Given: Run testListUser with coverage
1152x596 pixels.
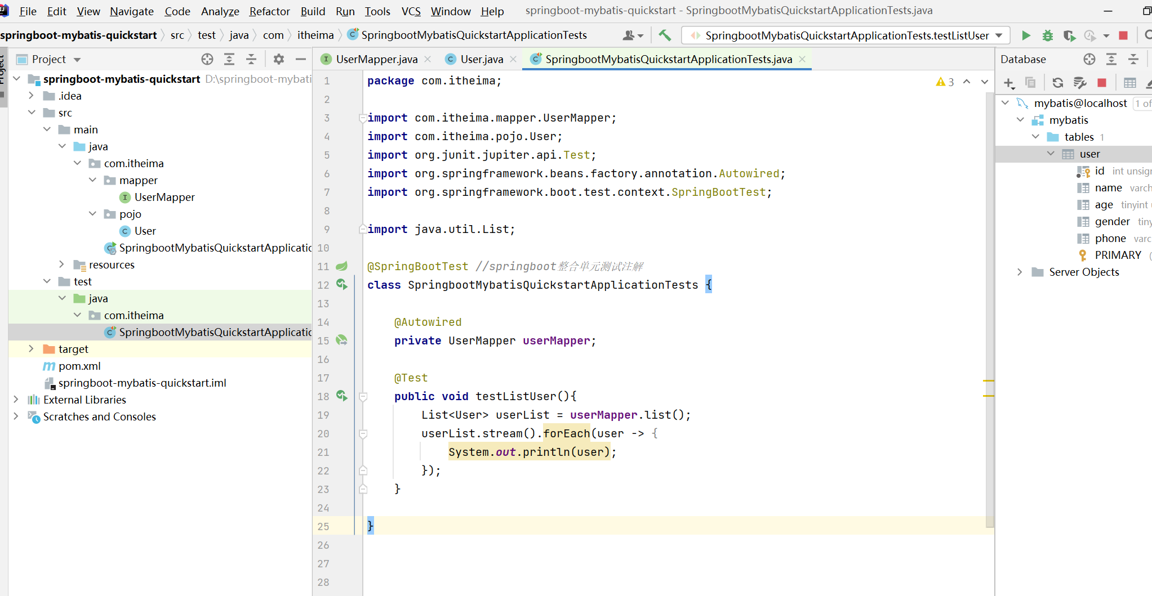Looking at the screenshot, I should click(1069, 35).
